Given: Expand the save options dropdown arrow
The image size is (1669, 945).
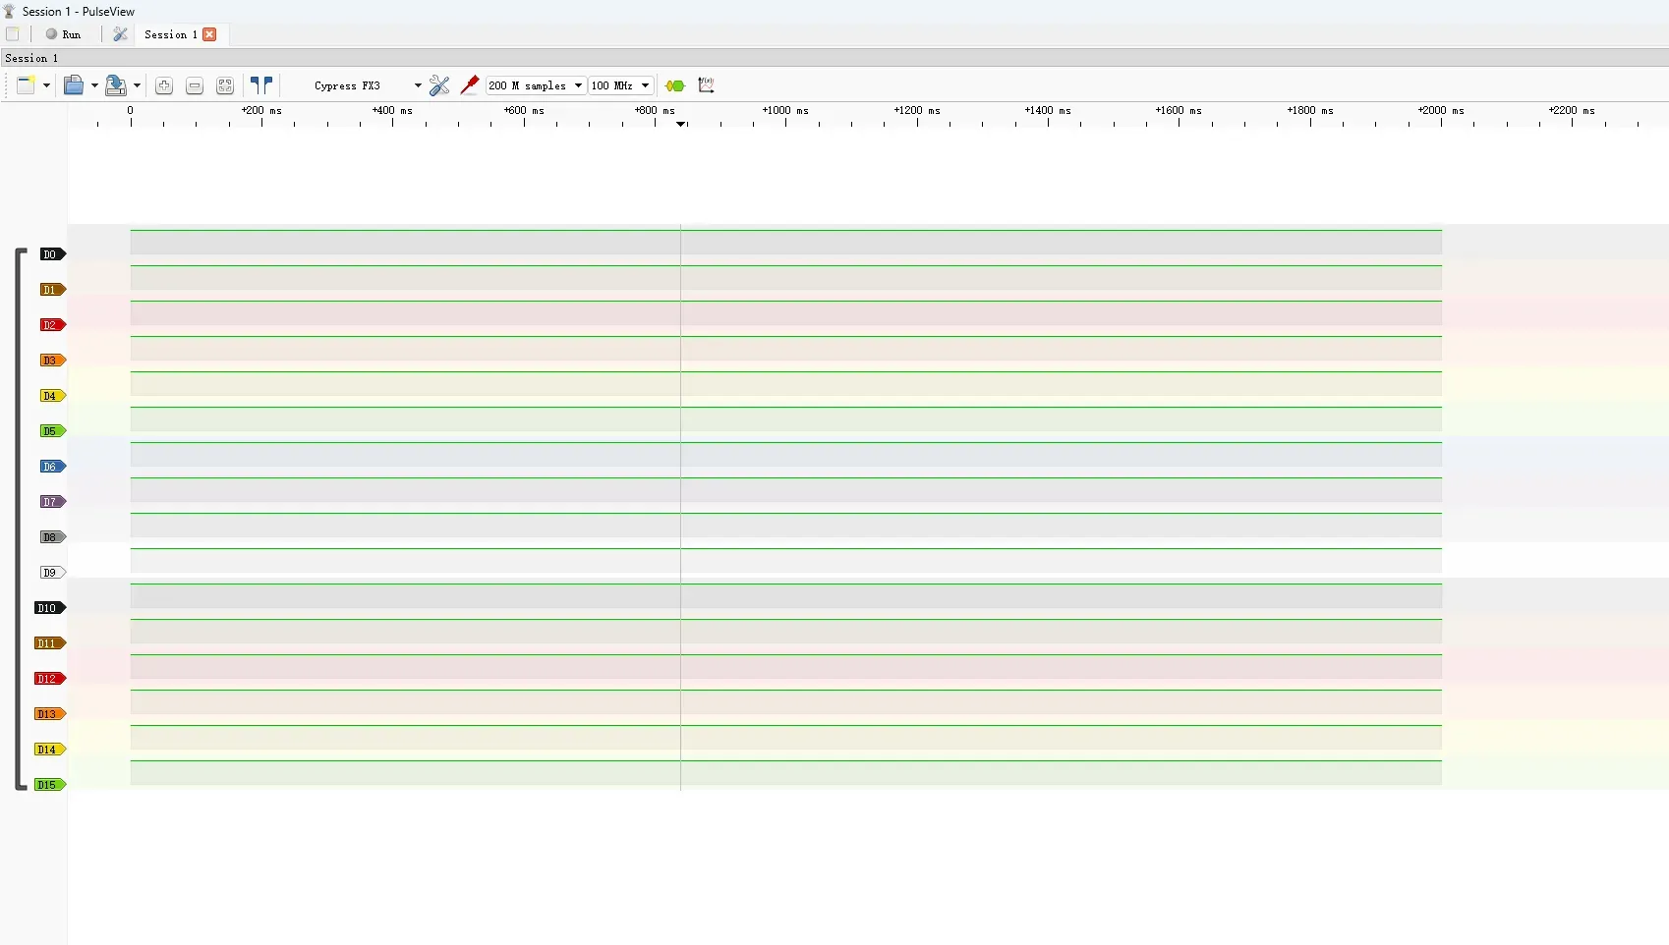Looking at the screenshot, I should point(137,85).
